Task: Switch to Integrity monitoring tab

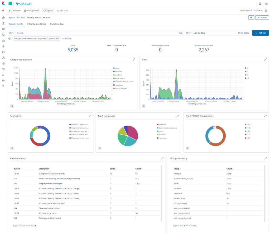Action: point(36,24)
